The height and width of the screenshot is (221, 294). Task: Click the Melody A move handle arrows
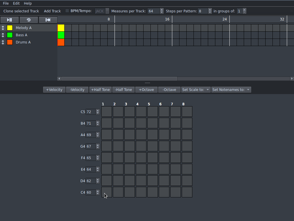[3, 28]
